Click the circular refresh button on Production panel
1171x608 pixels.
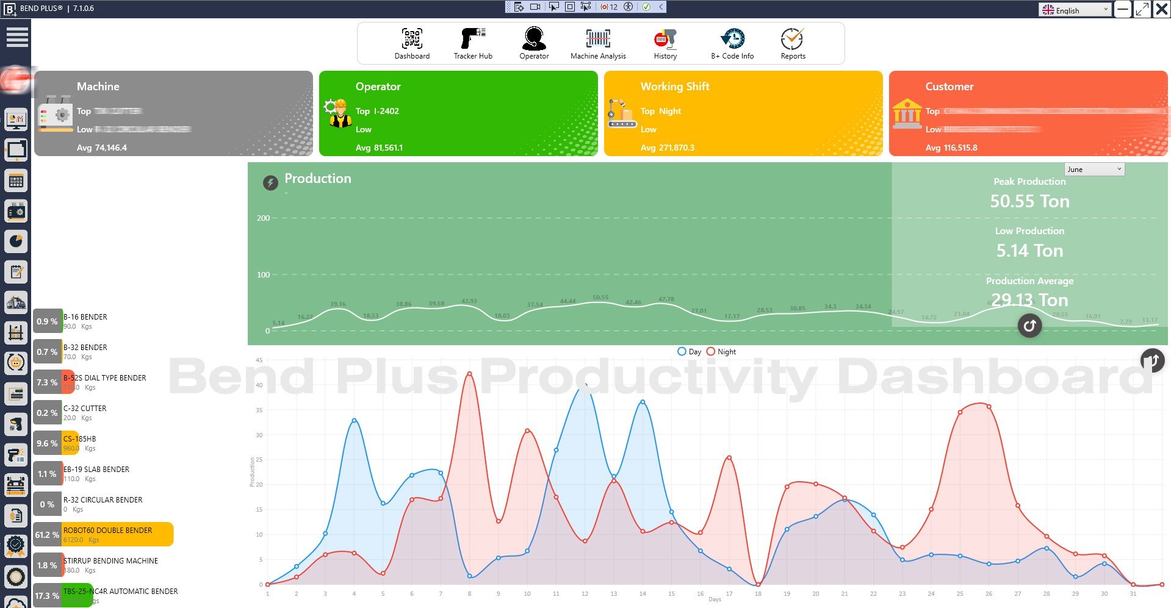coord(1029,326)
